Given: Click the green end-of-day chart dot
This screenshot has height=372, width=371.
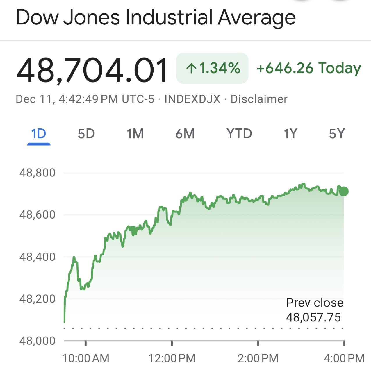Looking at the screenshot, I should click(x=344, y=192).
